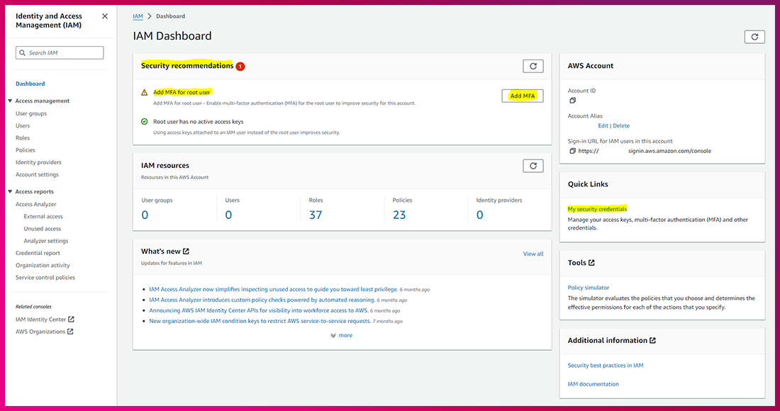Refresh the IAM resources panel
780x411 pixels.
point(533,166)
